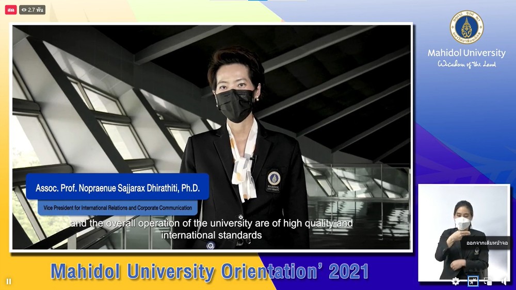Exit fullscreen mode using the highlighted icon

[473, 281]
